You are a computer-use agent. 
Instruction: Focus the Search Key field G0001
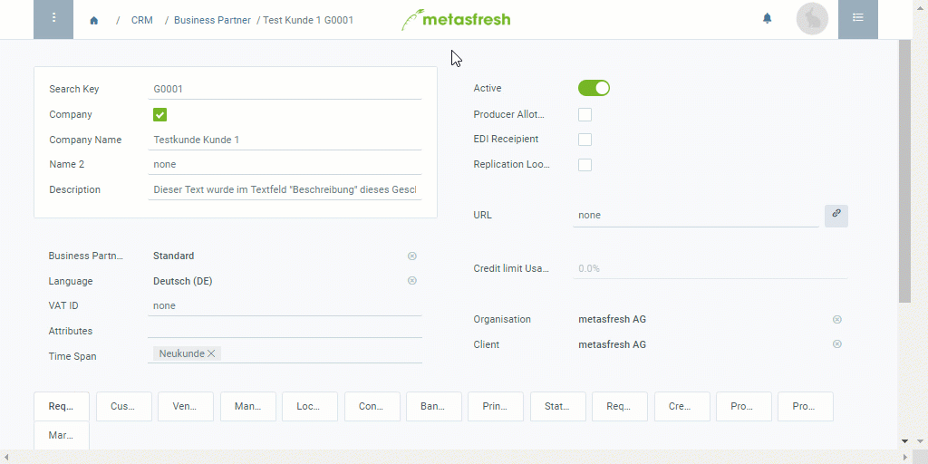tap(285, 90)
